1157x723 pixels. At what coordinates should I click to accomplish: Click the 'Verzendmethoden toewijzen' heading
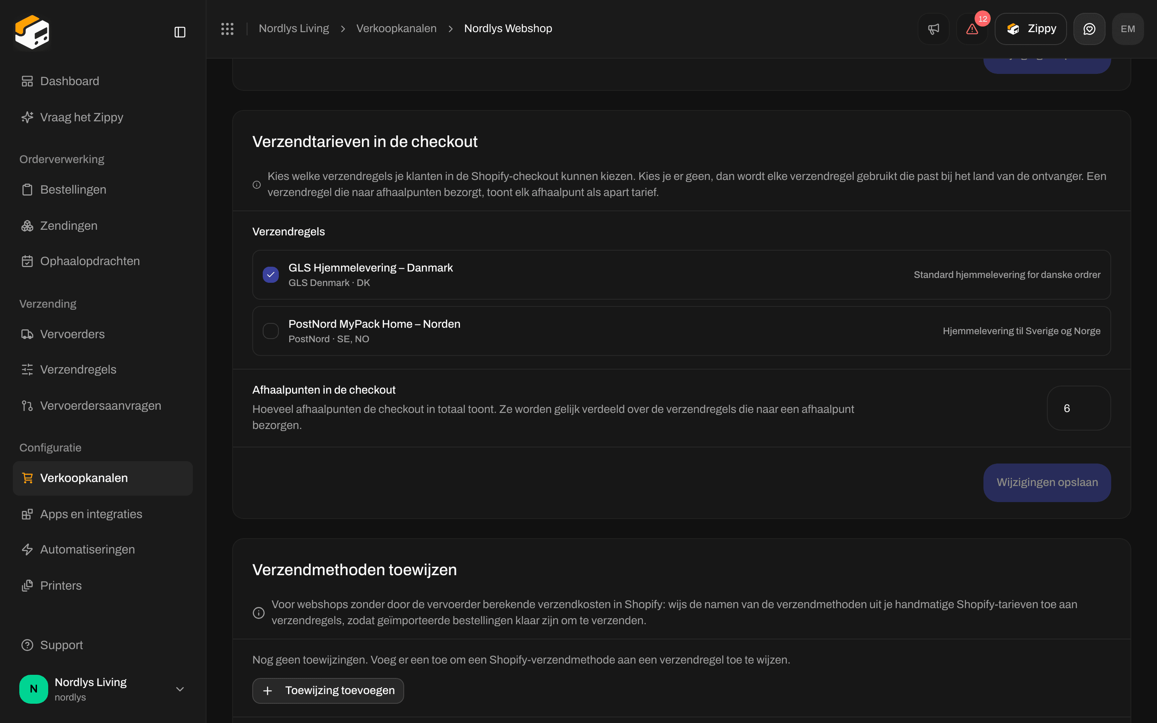pos(354,570)
